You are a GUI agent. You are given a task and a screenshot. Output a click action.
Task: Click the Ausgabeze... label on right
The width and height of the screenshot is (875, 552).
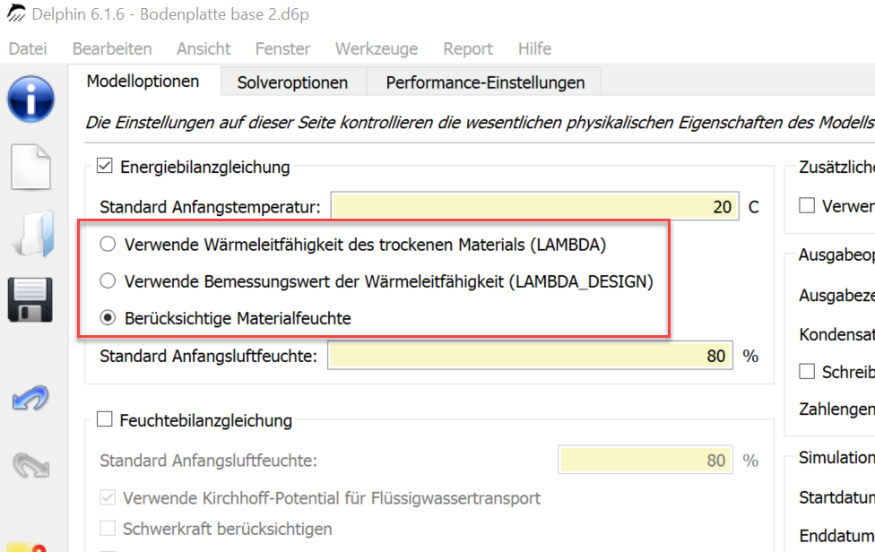coord(836,295)
